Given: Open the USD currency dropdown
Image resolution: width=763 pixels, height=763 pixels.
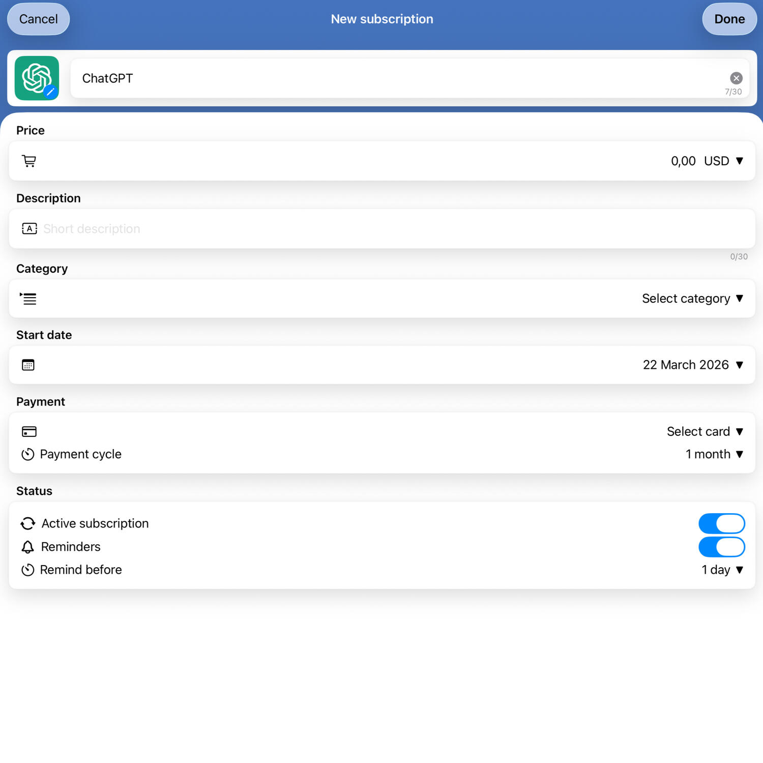Looking at the screenshot, I should 723,161.
